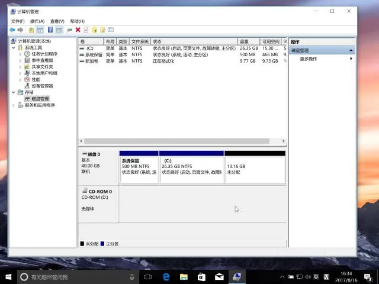Select 共享文件夹 in the tree
The width and height of the screenshot is (379, 284).
42,67
